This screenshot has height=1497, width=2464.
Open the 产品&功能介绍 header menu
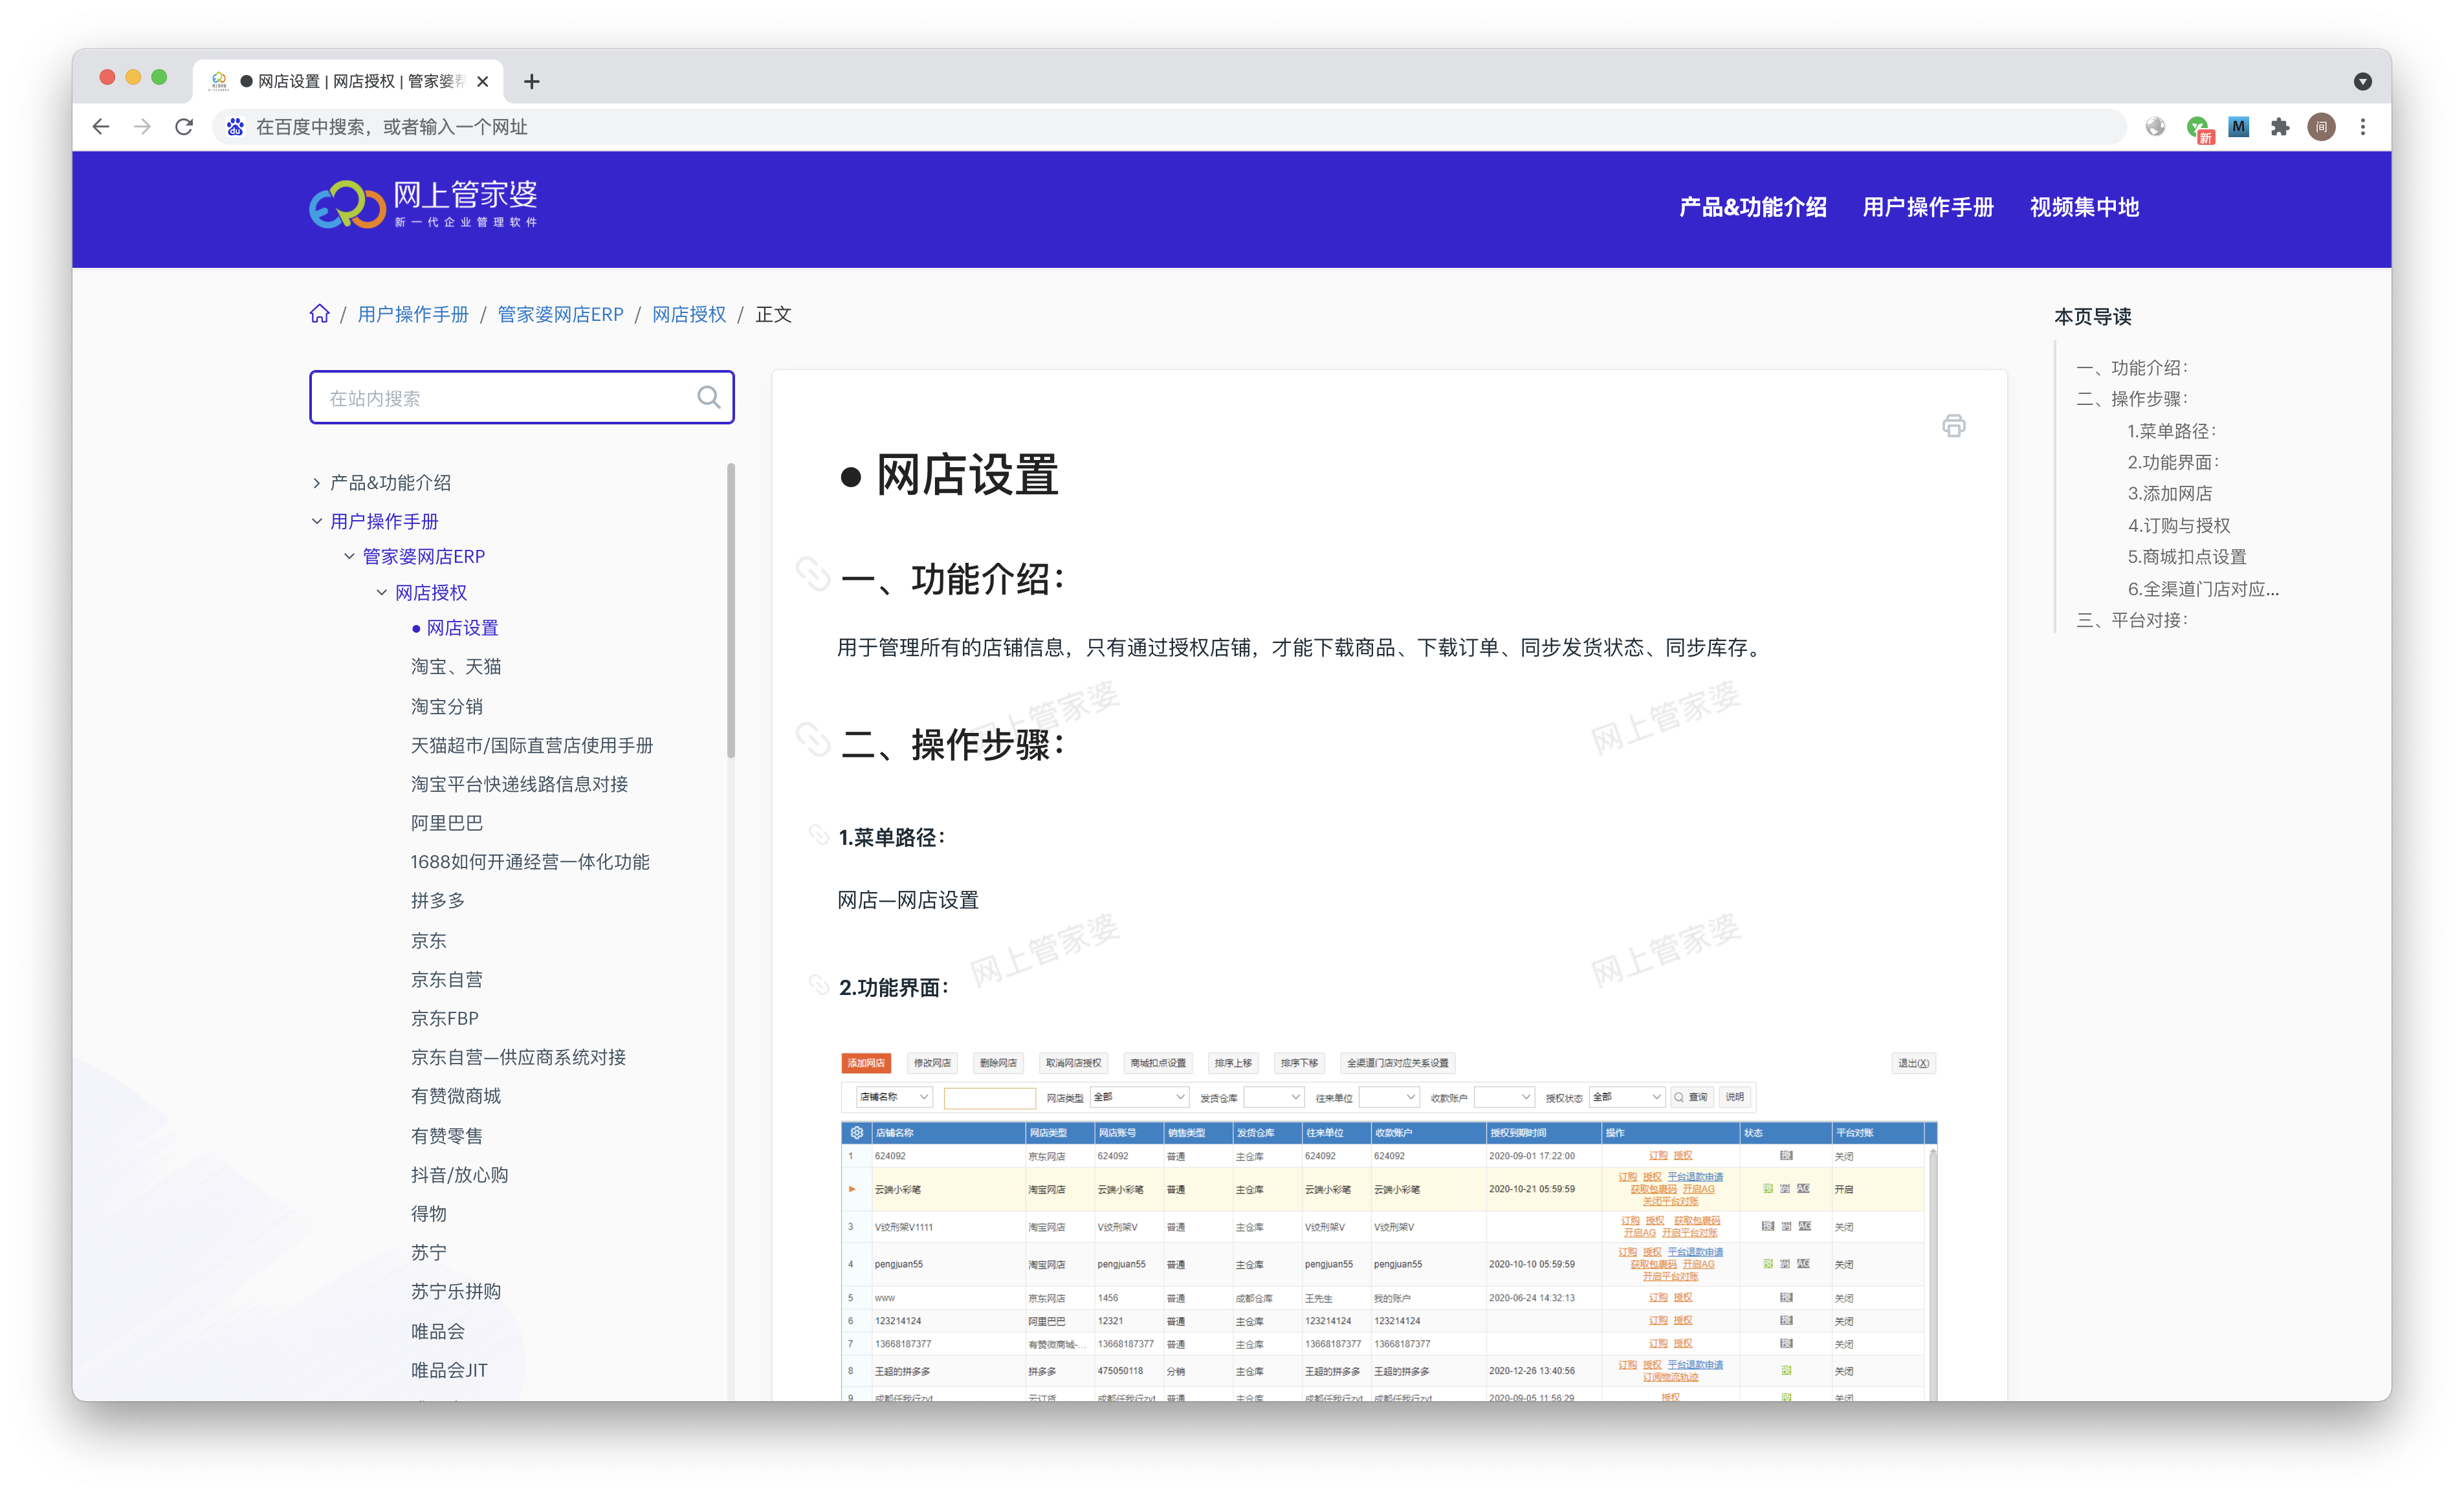(1752, 207)
